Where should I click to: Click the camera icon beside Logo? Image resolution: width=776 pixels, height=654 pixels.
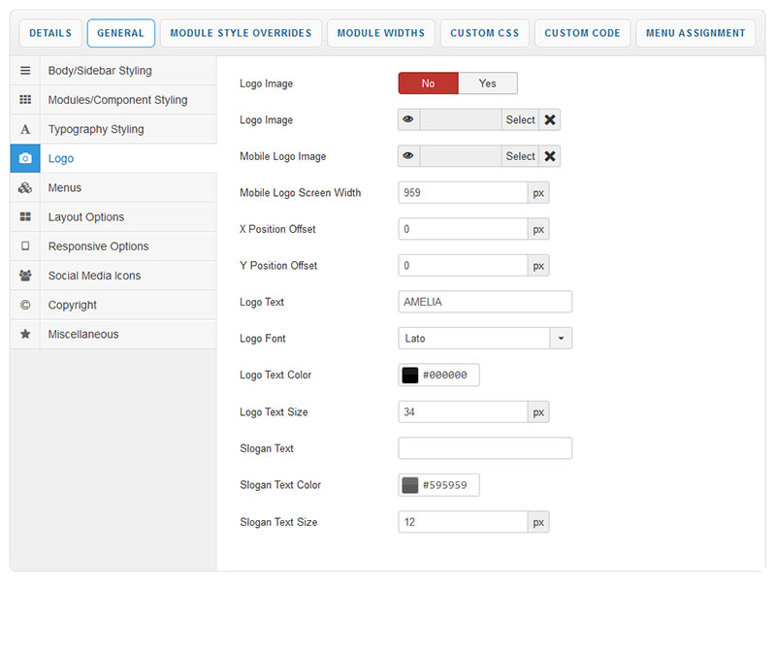(25, 158)
